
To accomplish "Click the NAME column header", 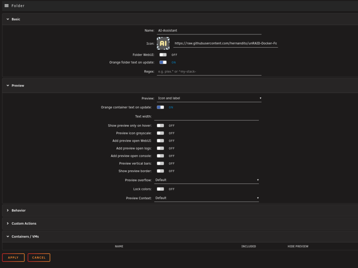I will (x=119, y=246).
